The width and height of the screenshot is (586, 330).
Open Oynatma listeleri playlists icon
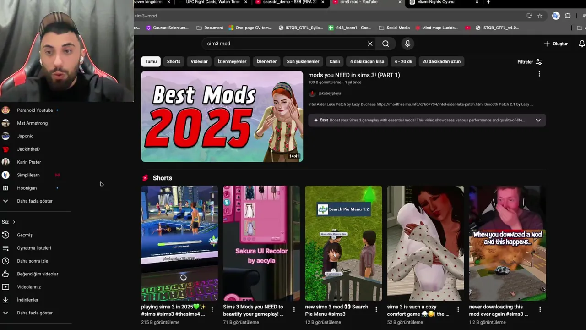(5, 248)
